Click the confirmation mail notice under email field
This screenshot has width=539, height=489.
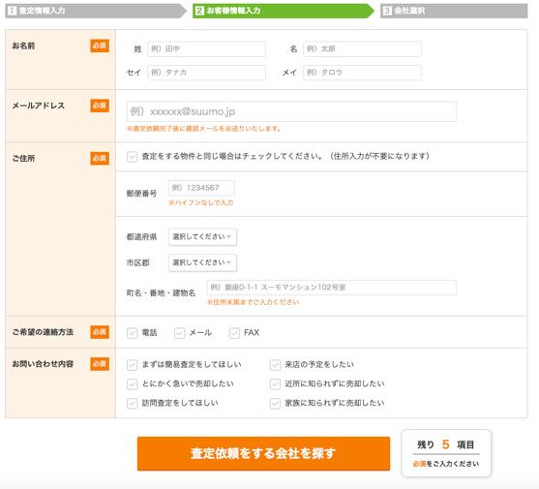pyautogui.click(x=204, y=129)
